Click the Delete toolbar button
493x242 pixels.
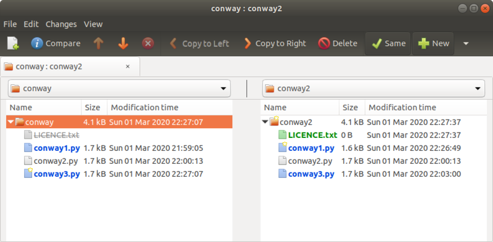click(x=337, y=43)
